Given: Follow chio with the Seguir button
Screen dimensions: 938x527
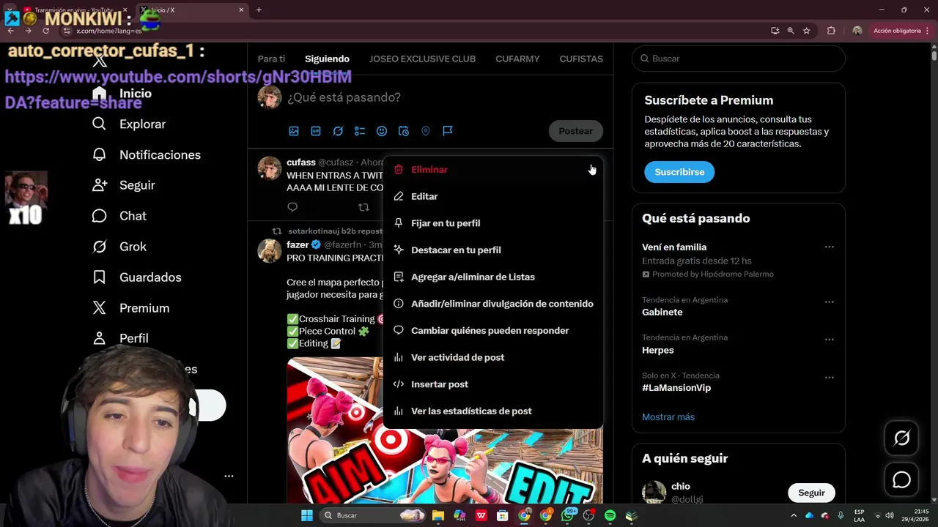Looking at the screenshot, I should coord(811,493).
